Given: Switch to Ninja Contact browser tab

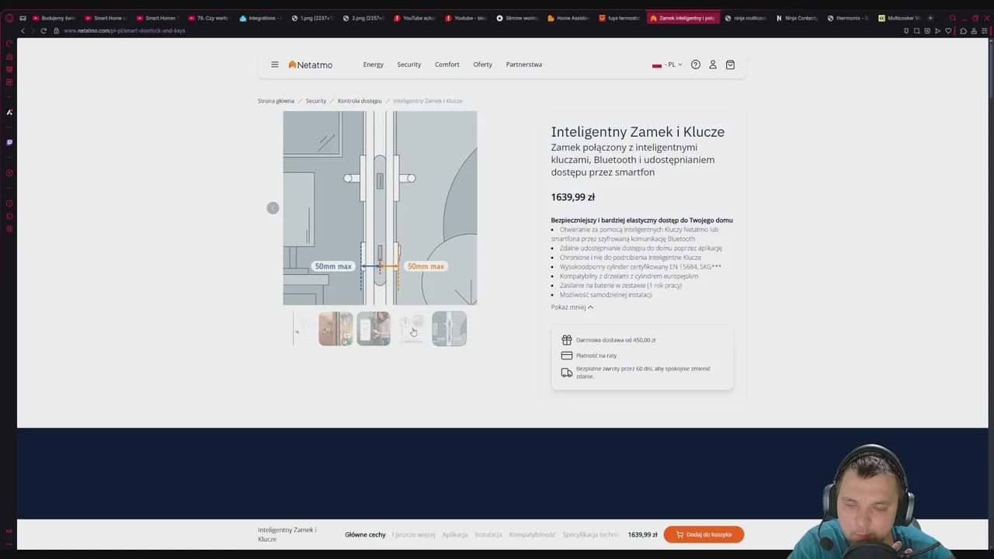Looking at the screenshot, I should [x=797, y=18].
